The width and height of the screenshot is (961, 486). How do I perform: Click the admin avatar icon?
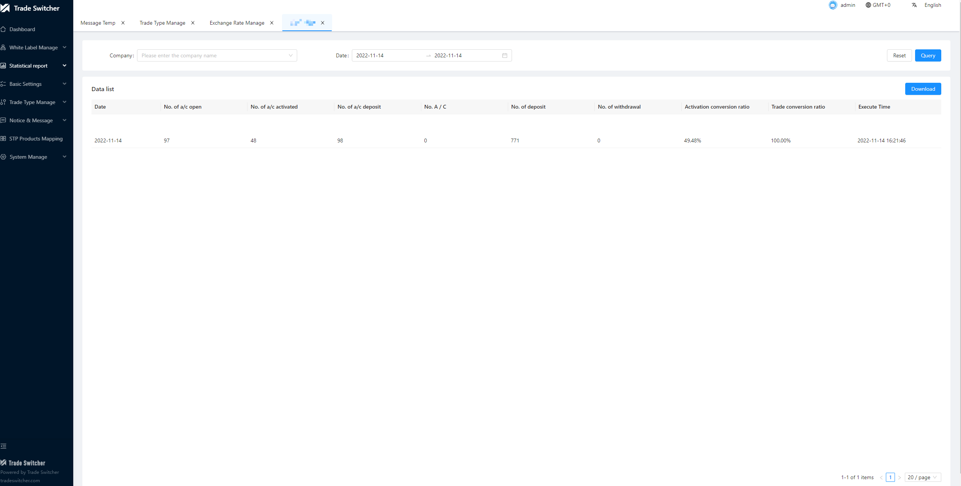[833, 5]
